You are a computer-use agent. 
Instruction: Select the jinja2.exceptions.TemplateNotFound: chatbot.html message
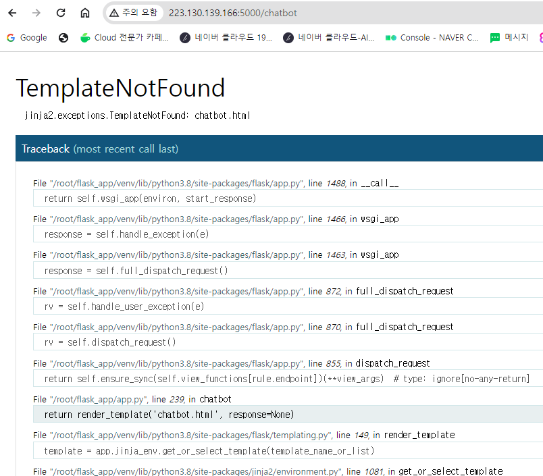click(x=137, y=115)
